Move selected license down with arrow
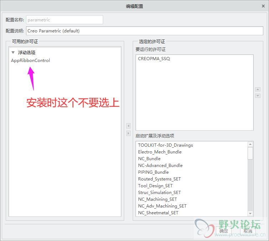The width and height of the screenshot is (269, 241). tap(258, 96)
